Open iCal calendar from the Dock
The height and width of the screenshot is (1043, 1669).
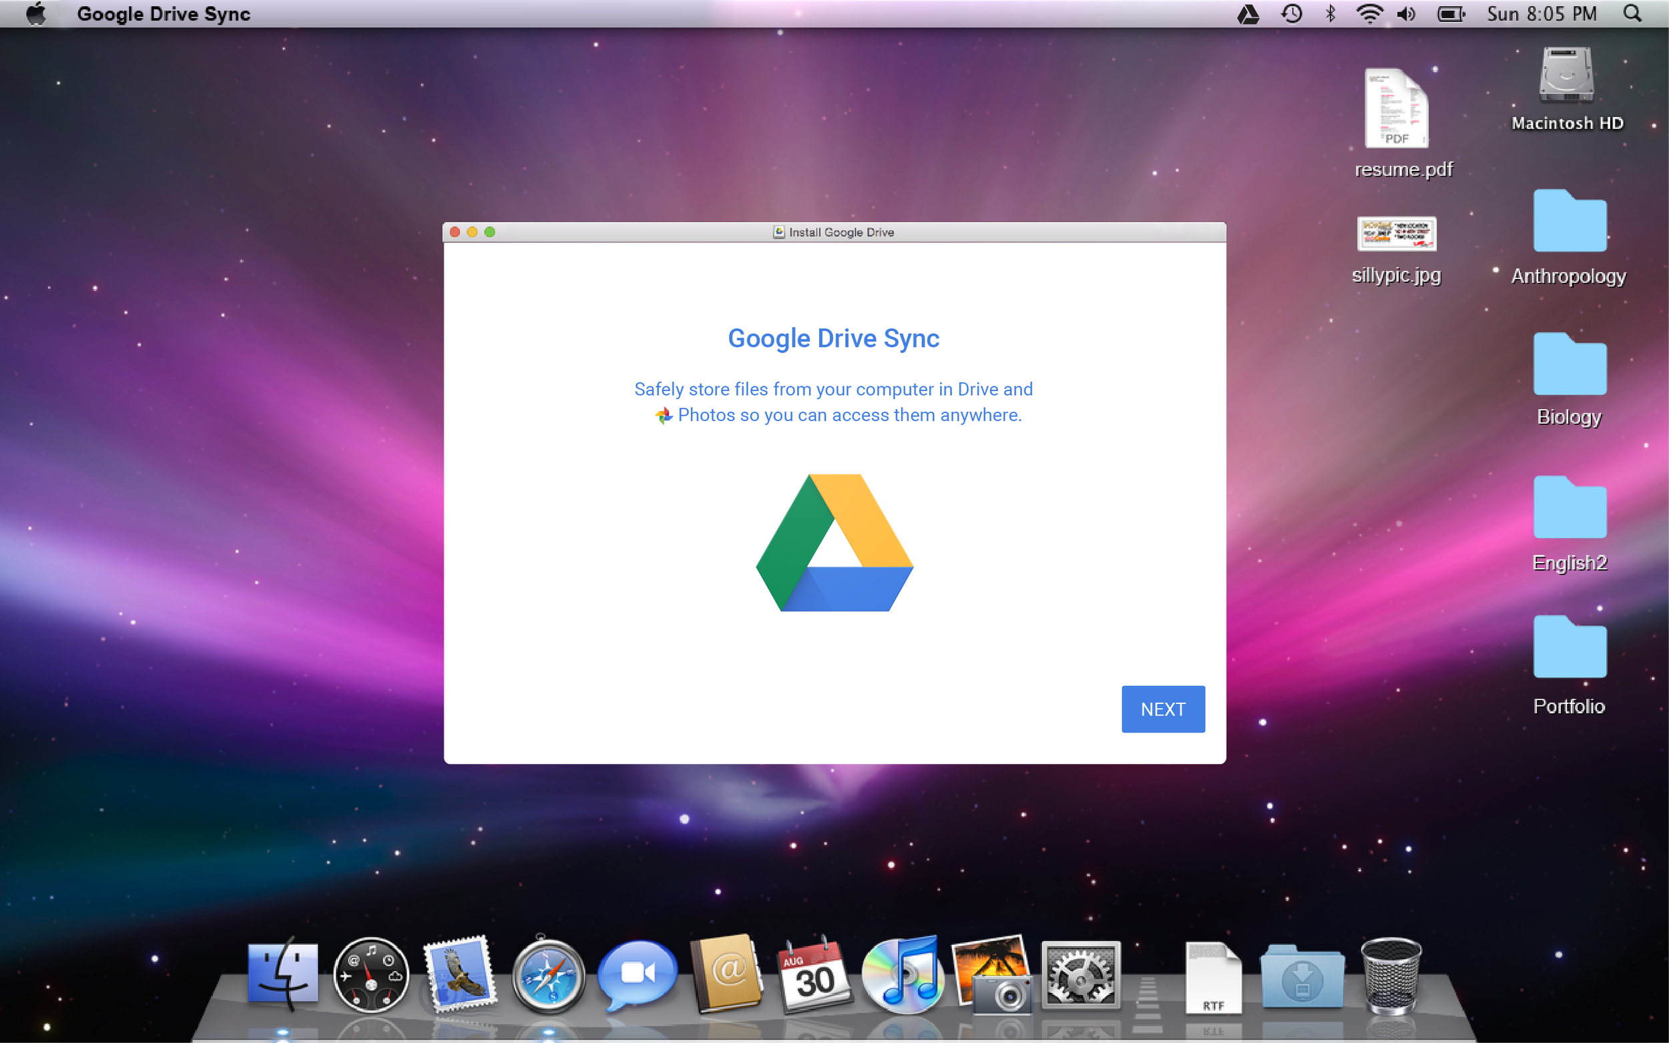(x=814, y=974)
